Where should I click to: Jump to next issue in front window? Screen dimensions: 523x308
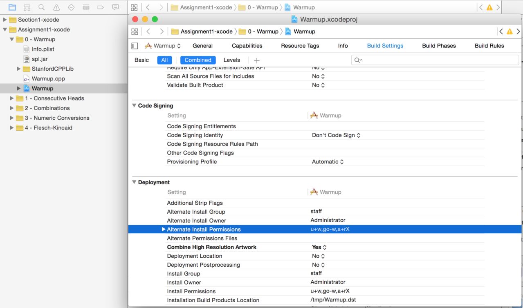click(x=518, y=31)
